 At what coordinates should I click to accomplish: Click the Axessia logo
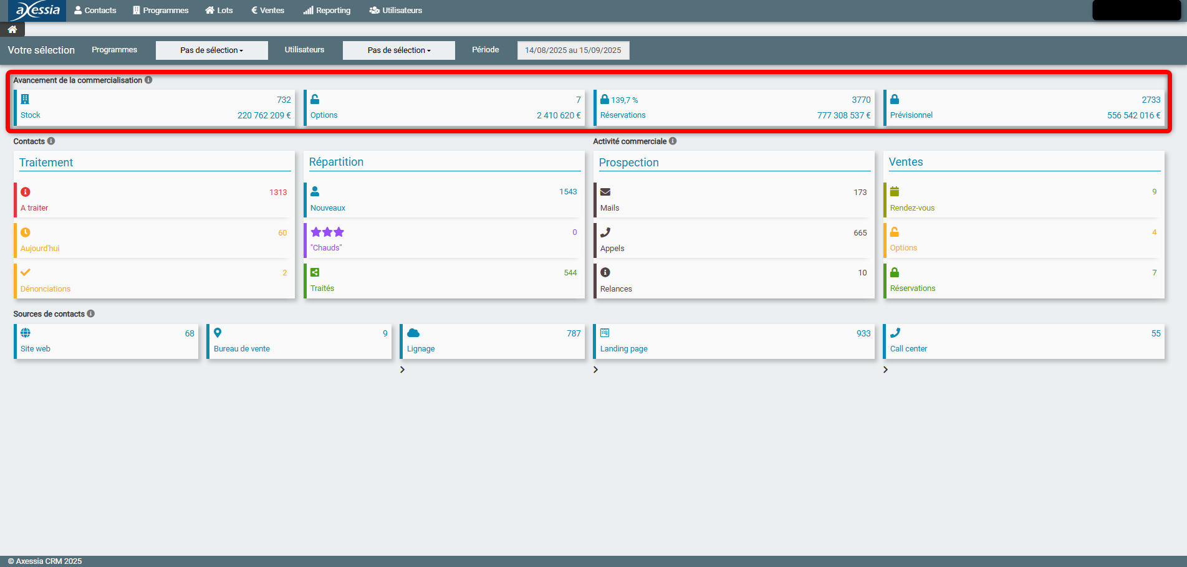pos(37,11)
